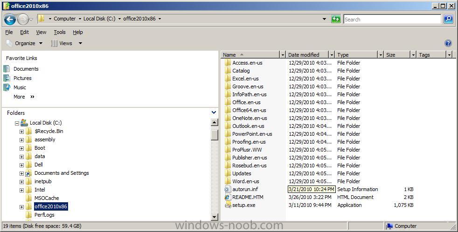This screenshot has height=232, width=458.
Task: Open the Type column filter dropdown
Action: coord(381,55)
